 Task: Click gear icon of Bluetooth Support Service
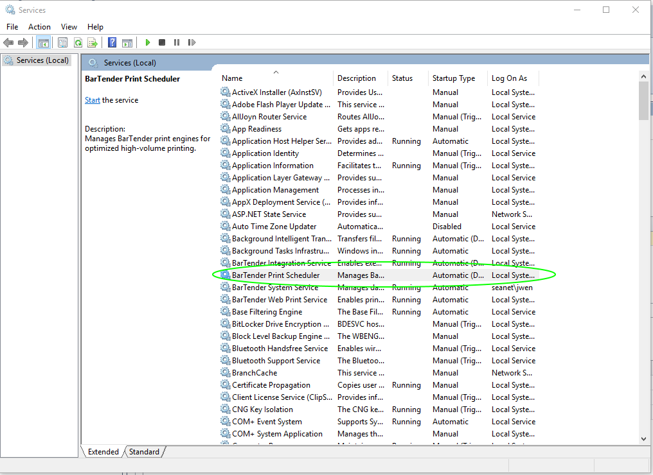(226, 360)
